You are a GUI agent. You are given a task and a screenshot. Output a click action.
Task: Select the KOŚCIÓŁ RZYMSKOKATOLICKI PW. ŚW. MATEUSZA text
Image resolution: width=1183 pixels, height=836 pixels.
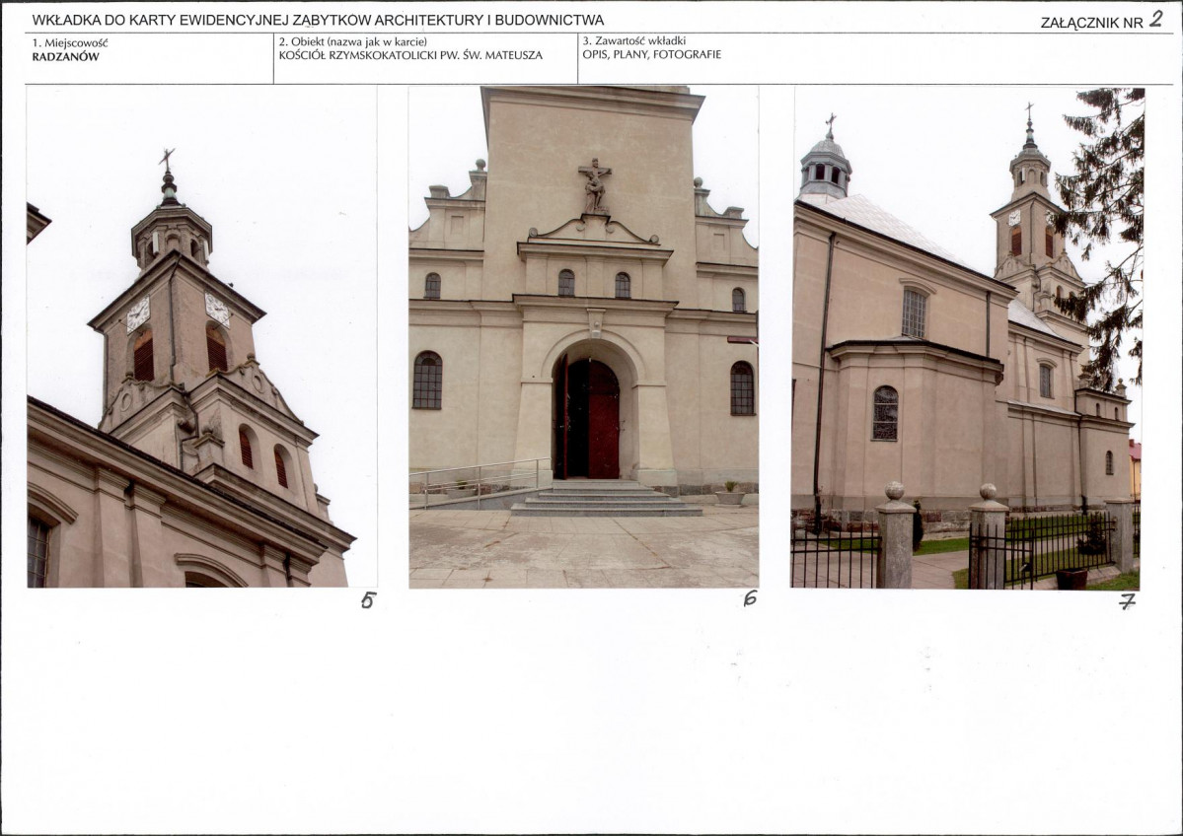410,55
